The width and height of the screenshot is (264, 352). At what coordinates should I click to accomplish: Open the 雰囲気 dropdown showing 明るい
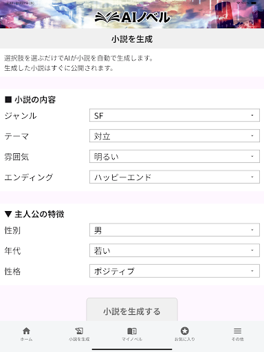pyautogui.click(x=175, y=157)
